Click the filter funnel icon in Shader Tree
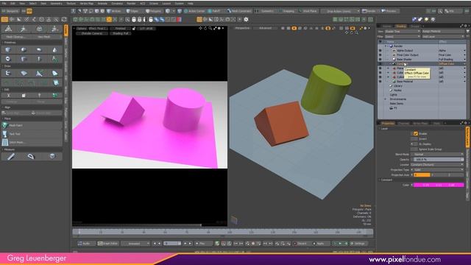 pos(468,31)
